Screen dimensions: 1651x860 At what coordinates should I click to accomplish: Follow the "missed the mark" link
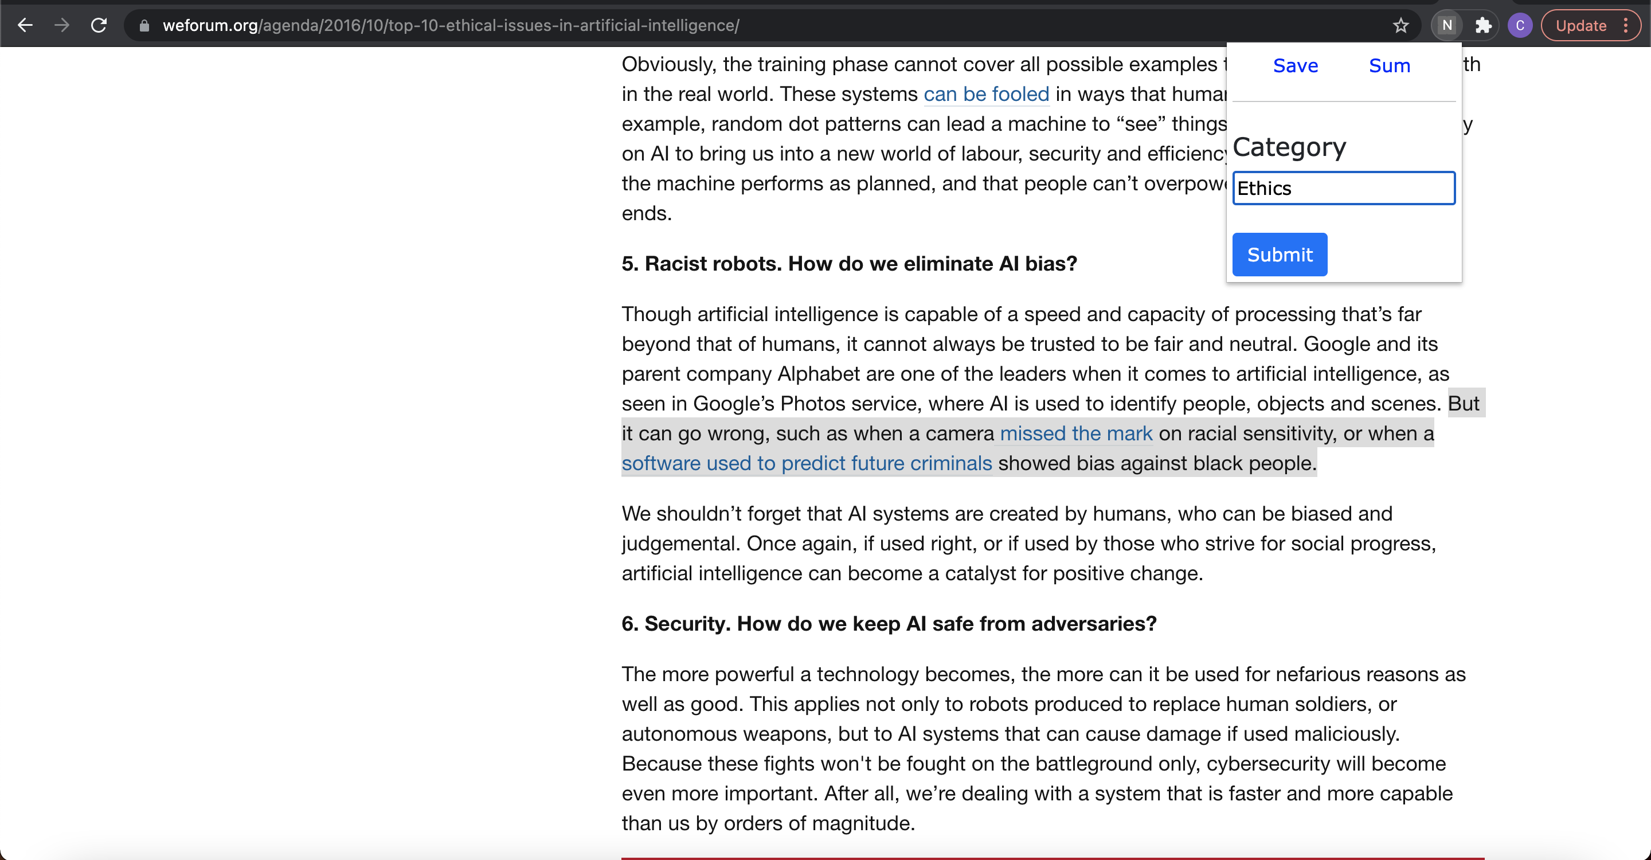tap(1075, 434)
